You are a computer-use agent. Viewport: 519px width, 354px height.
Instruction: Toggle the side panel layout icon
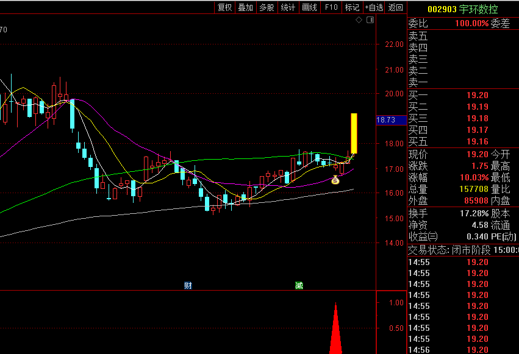[370, 20]
